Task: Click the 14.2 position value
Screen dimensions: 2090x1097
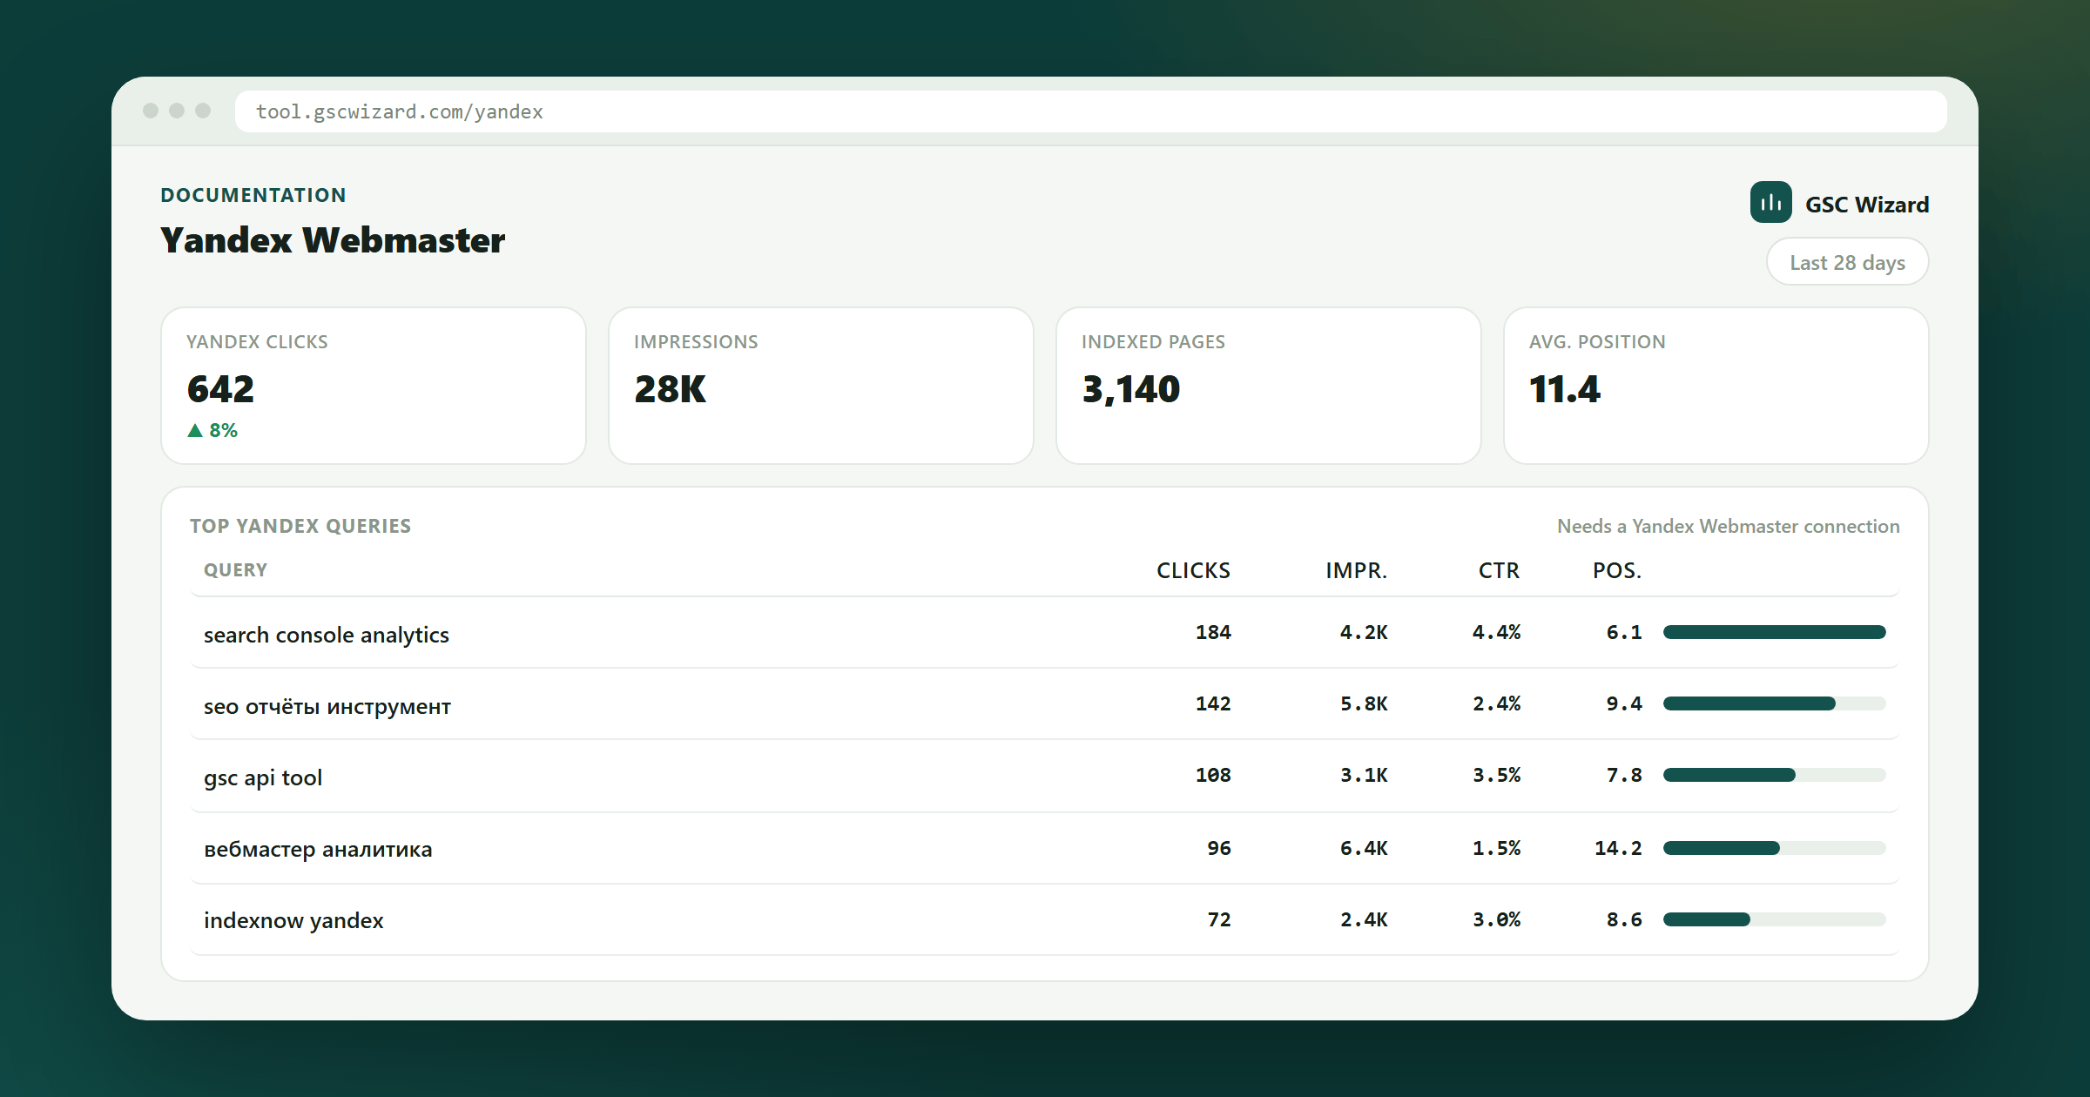Action: coord(1618,848)
